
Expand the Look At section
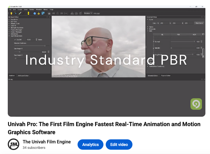click(9, 26)
